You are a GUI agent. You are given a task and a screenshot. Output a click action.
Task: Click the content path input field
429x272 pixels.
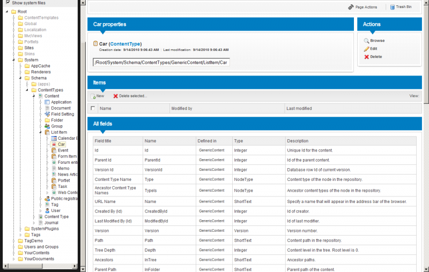click(161, 62)
